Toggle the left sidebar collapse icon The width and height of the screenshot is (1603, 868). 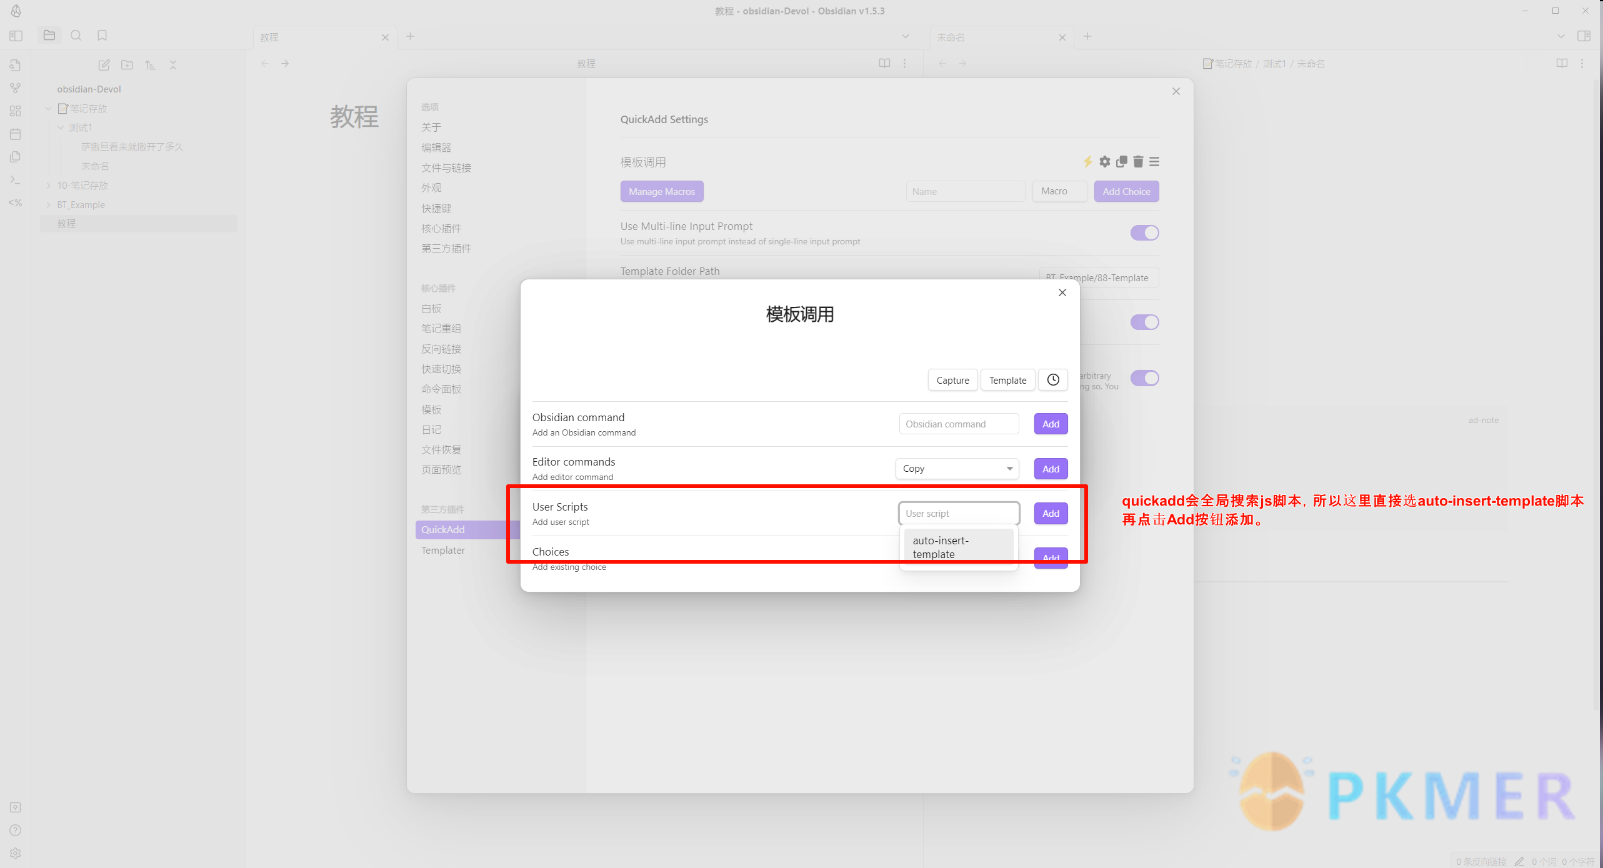(16, 36)
